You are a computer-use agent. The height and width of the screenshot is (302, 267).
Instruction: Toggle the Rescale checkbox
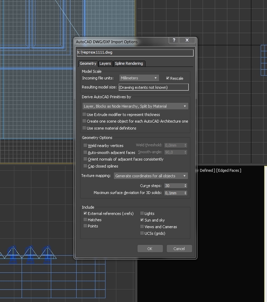tap(168, 78)
